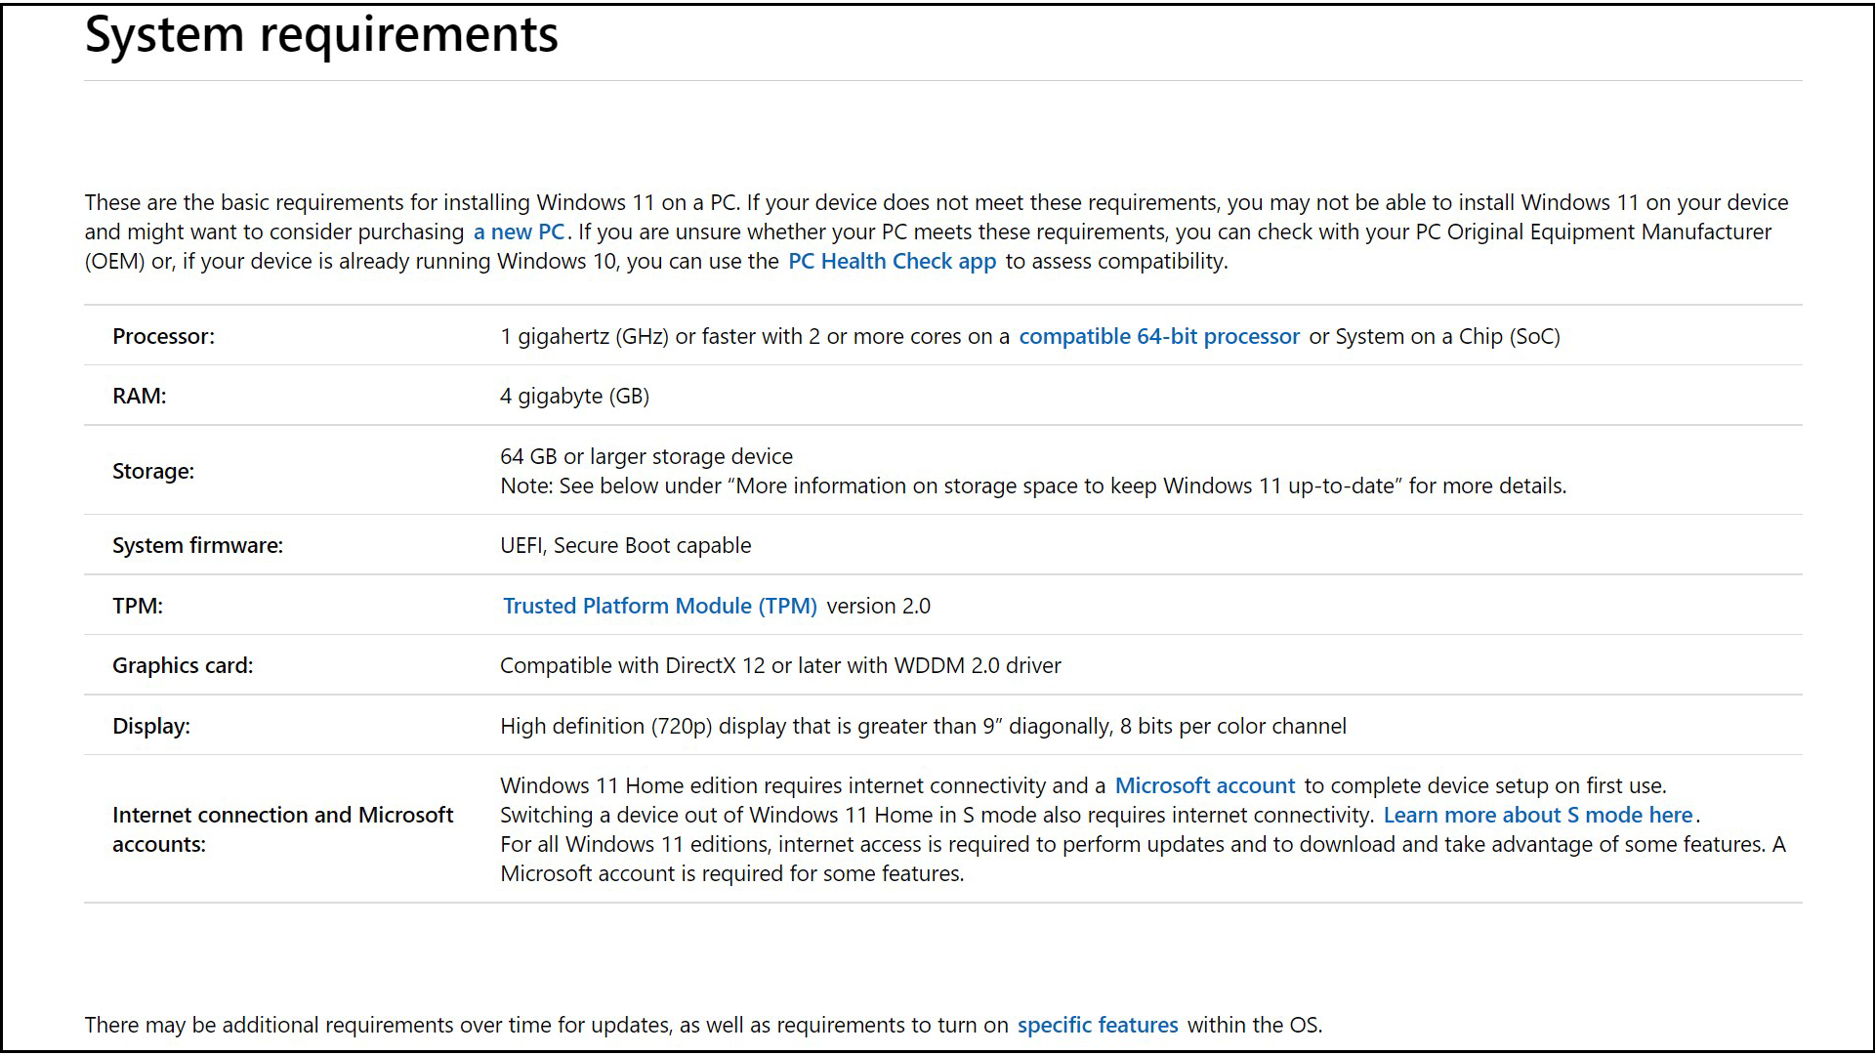The width and height of the screenshot is (1875, 1055).
Task: Open Trusted Platform Module (TPM) link
Action: pyautogui.click(x=660, y=607)
